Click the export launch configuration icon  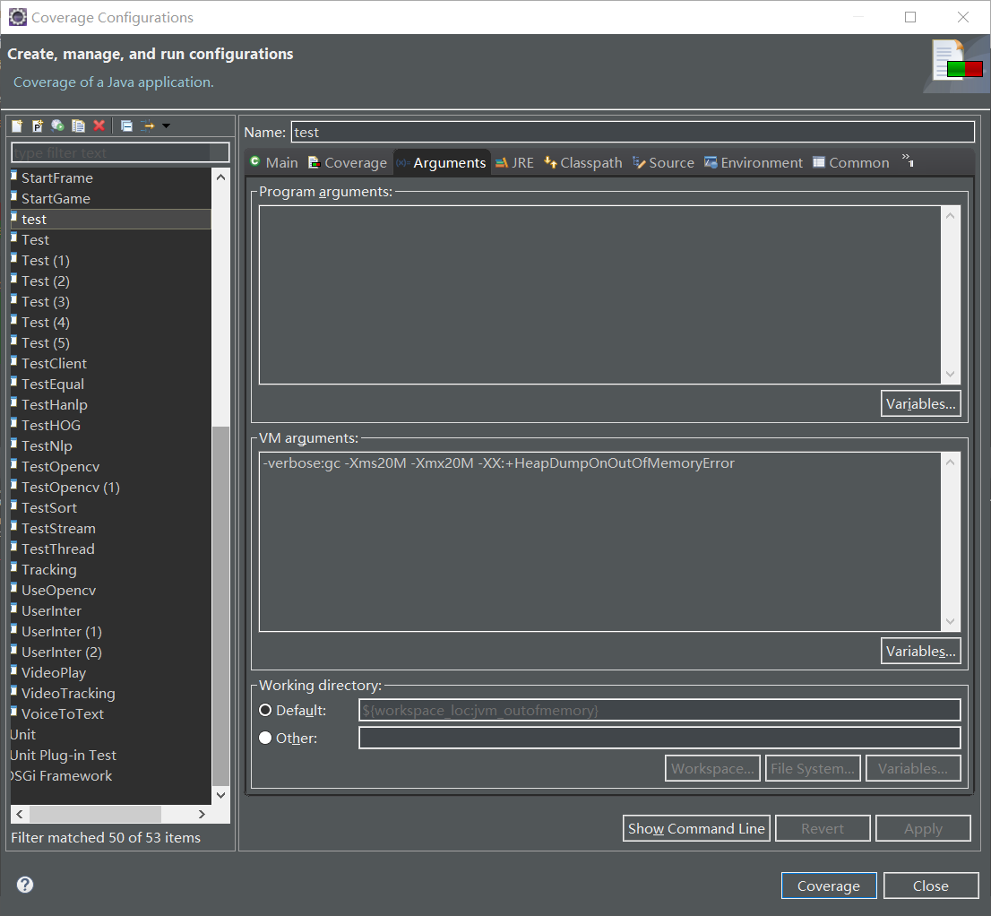[57, 125]
